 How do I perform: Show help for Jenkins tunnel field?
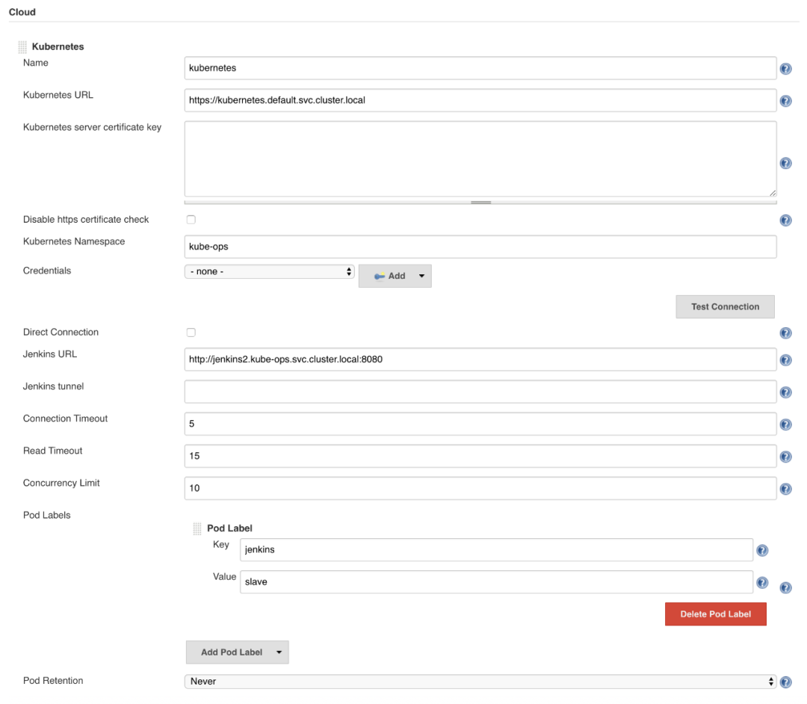(785, 393)
